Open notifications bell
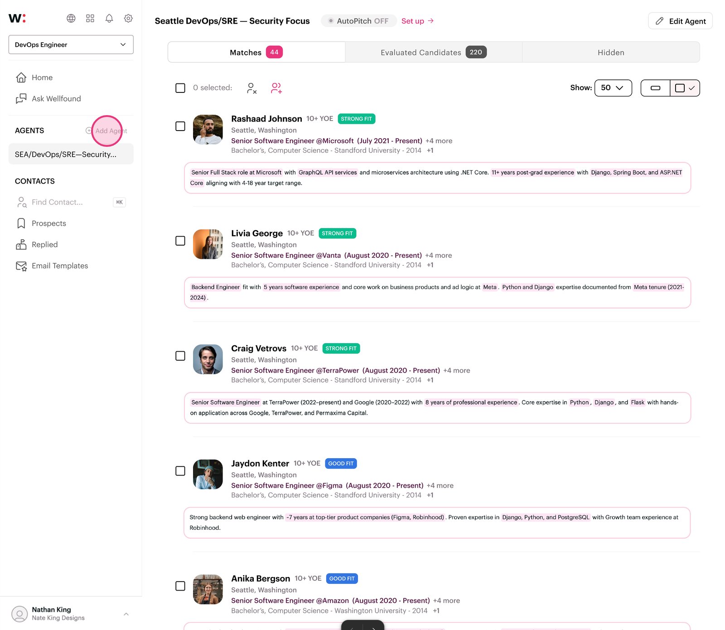 [109, 19]
